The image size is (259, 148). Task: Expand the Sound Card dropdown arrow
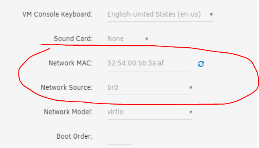click(147, 39)
